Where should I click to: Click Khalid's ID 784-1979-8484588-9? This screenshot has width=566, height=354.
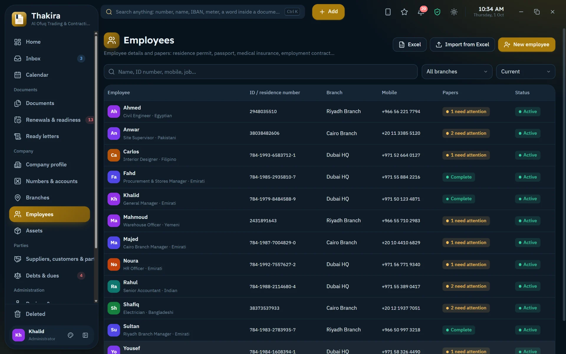(272, 199)
